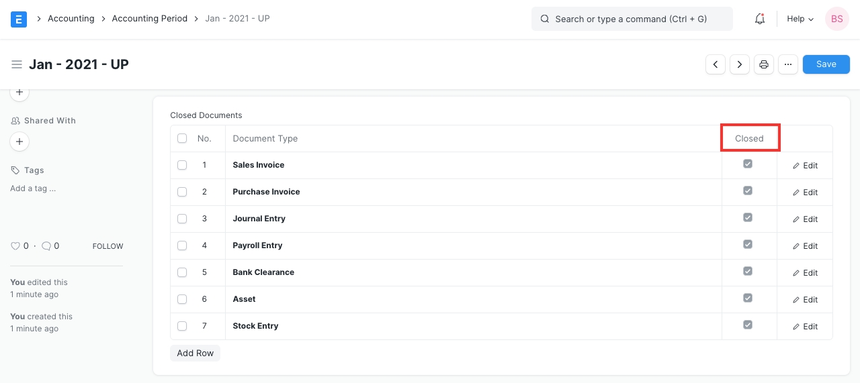Click the like heart icon
Screen dimensions: 860x383
coord(15,246)
